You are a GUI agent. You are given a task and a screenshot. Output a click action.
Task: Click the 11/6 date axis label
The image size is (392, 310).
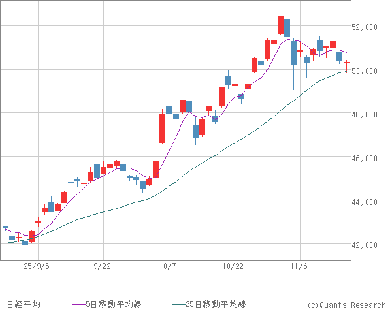click(299, 266)
